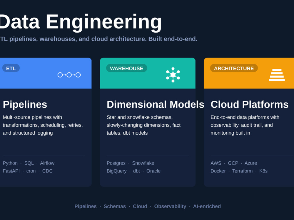Click the subtitle about pipelines and warehouses
The height and width of the screenshot is (220, 294).
click(98, 39)
